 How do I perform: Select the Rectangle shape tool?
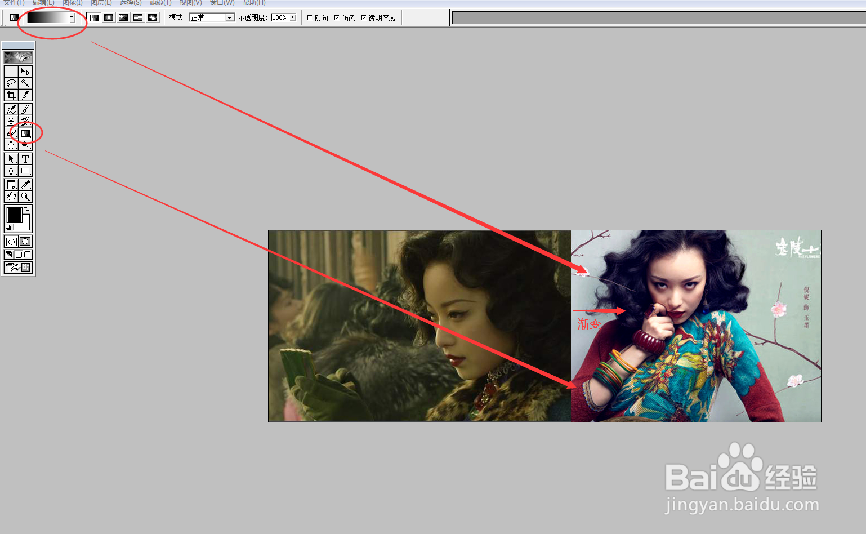pos(25,171)
